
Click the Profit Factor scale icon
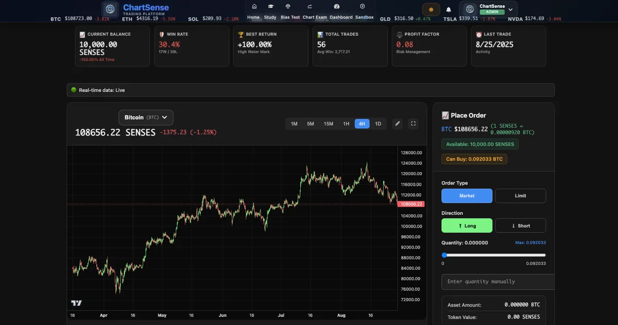tap(400, 35)
